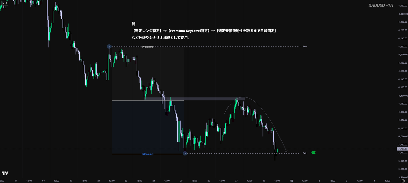The height and width of the screenshot is (183, 408).
Task: Click the 4,000.00 price axis label
Action: click(x=403, y=136)
